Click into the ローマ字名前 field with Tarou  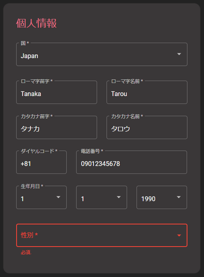click(147, 92)
